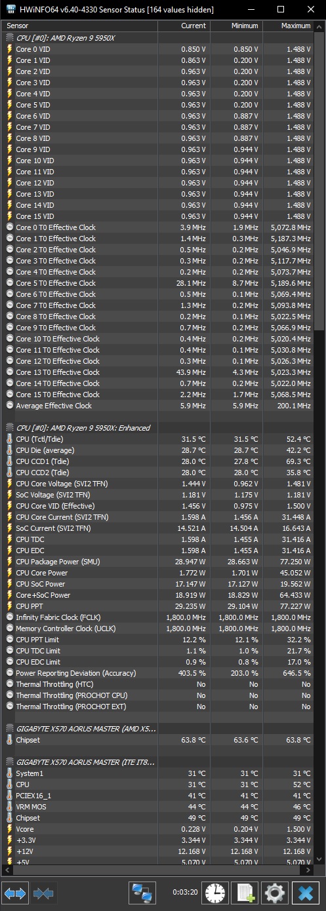Select the Core 15 VID row
Viewport: 326px width, 911px height.
pos(158,216)
